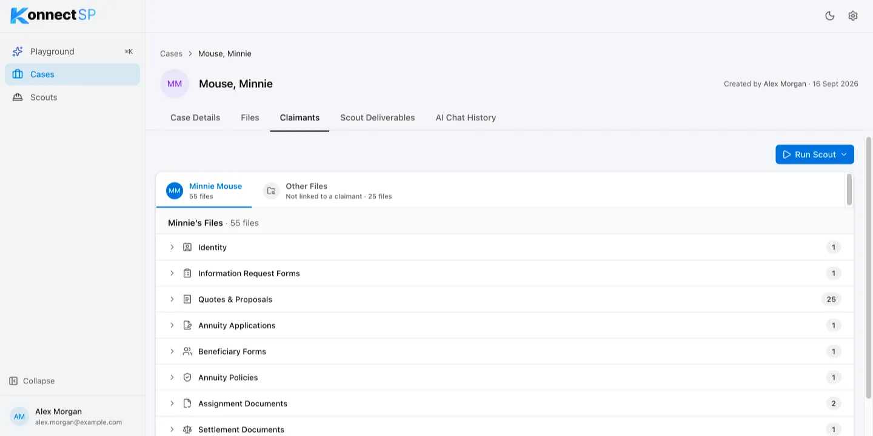The height and width of the screenshot is (436, 873).
Task: Open the Case Details tab
Action: (195, 117)
